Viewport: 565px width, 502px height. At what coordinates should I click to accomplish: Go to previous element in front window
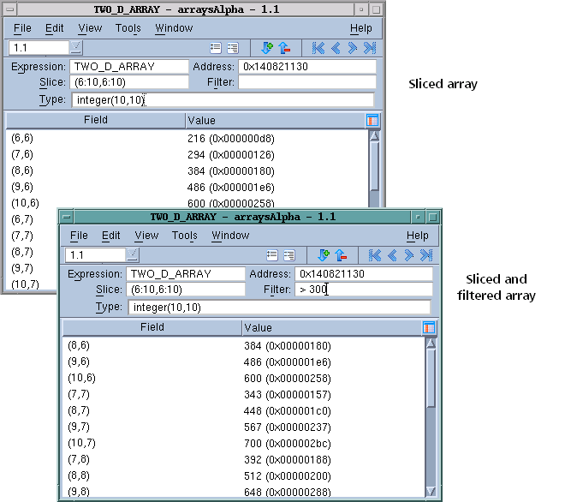393,255
